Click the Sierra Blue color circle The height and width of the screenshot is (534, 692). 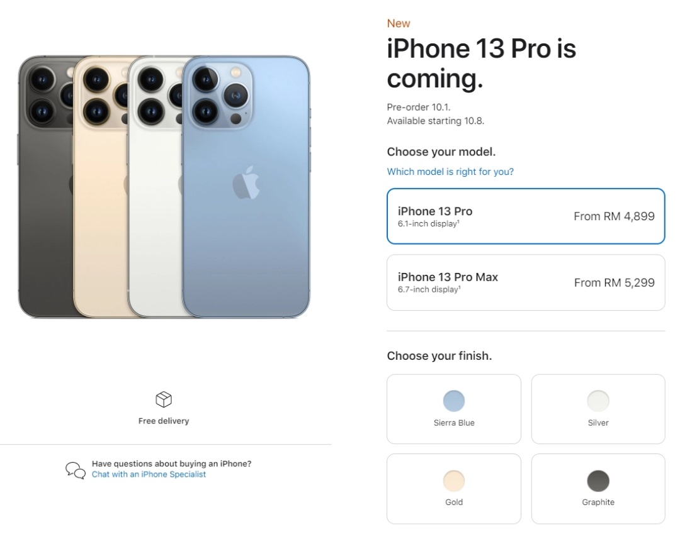[454, 401]
